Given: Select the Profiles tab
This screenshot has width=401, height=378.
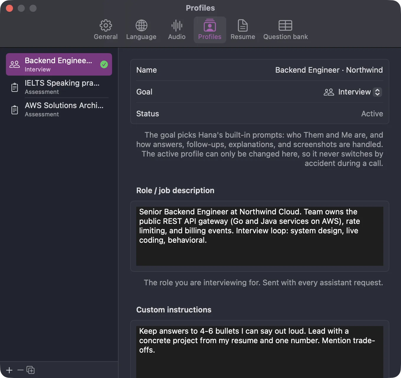Looking at the screenshot, I should click(x=210, y=30).
